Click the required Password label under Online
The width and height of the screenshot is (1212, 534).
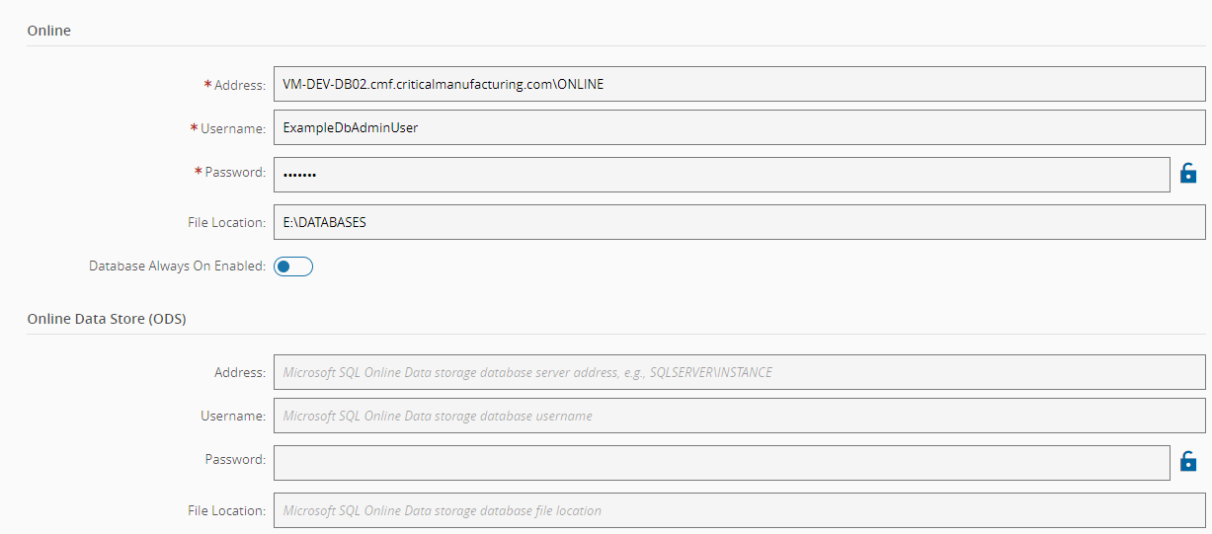[x=235, y=173]
